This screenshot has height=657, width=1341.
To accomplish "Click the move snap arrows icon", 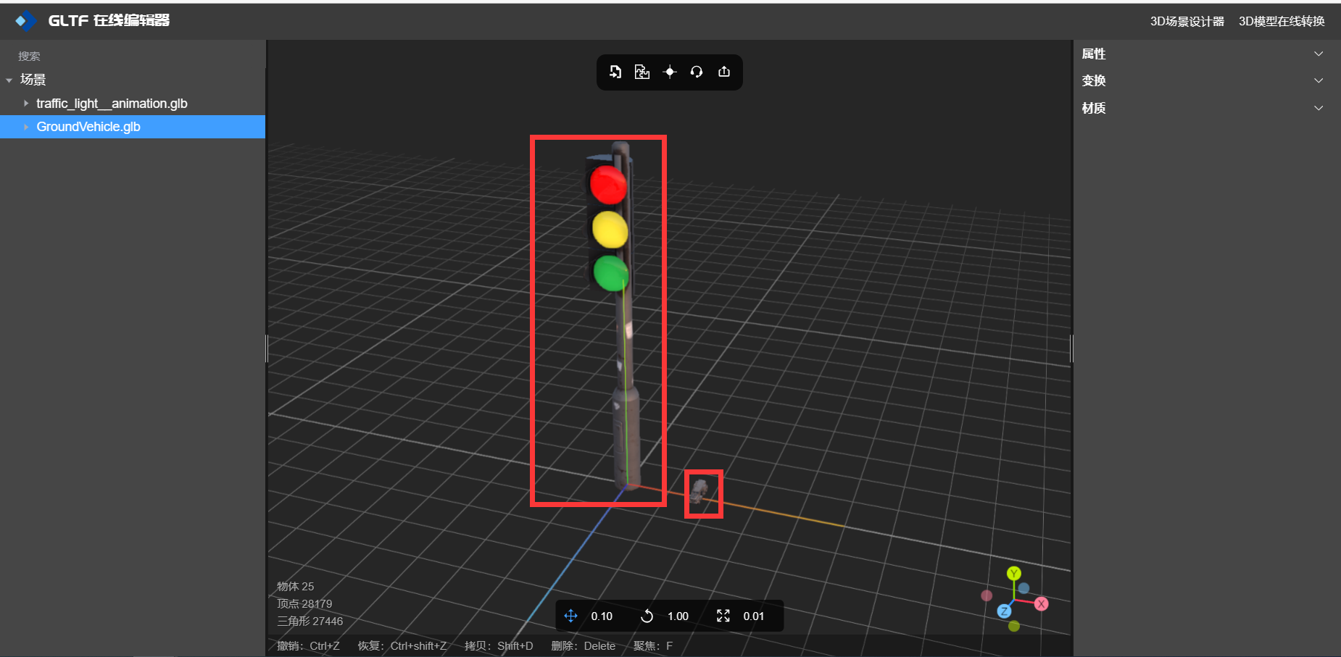I will point(570,616).
